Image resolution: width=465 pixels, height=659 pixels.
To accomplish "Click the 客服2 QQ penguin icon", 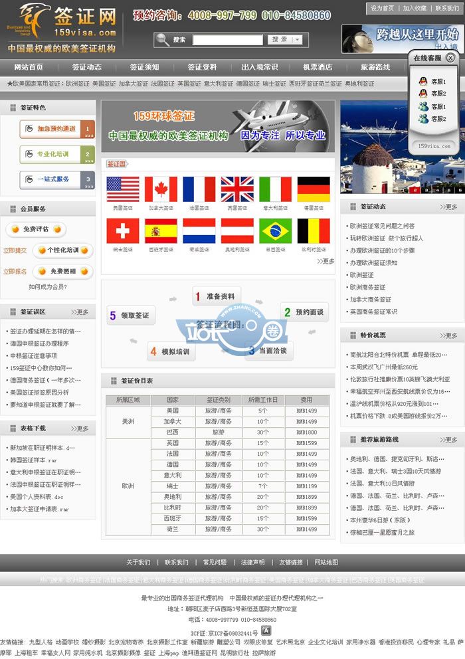I will (423, 93).
